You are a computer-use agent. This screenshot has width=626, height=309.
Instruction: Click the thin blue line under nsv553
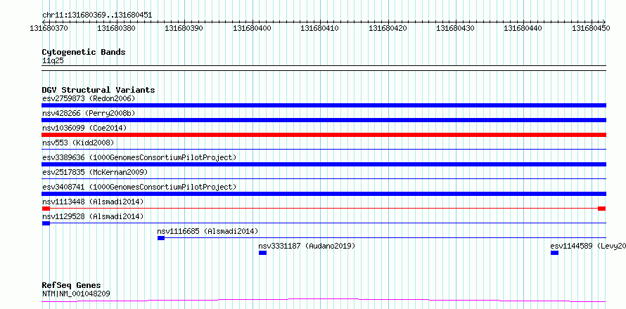tap(324, 150)
